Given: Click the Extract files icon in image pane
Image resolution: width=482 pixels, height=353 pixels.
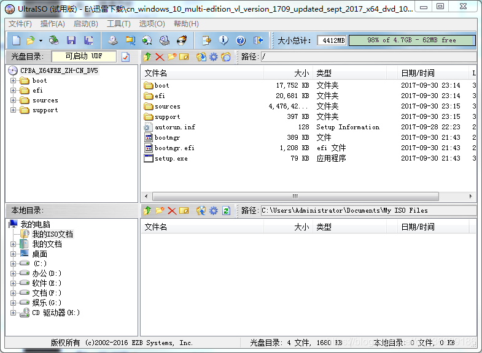Looking at the screenshot, I should point(201,57).
